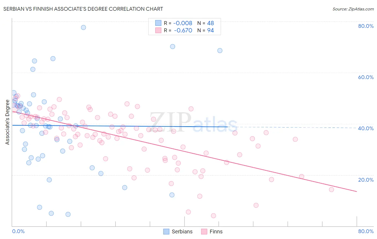
Task: Click the 20.0% y-axis tick label
Action: click(366, 180)
